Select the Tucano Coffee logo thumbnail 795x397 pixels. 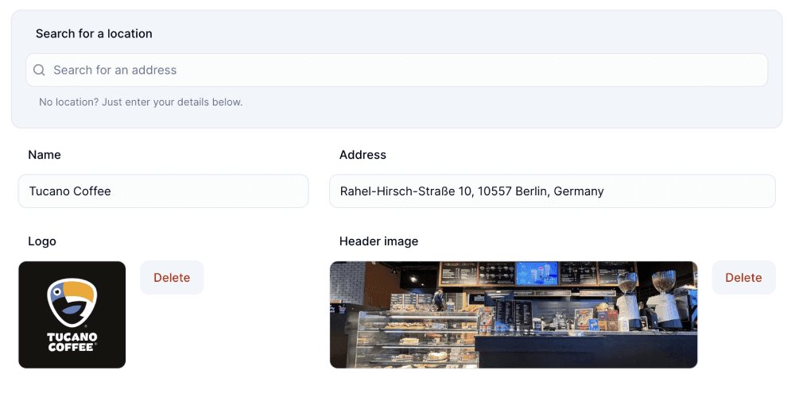coord(72,314)
